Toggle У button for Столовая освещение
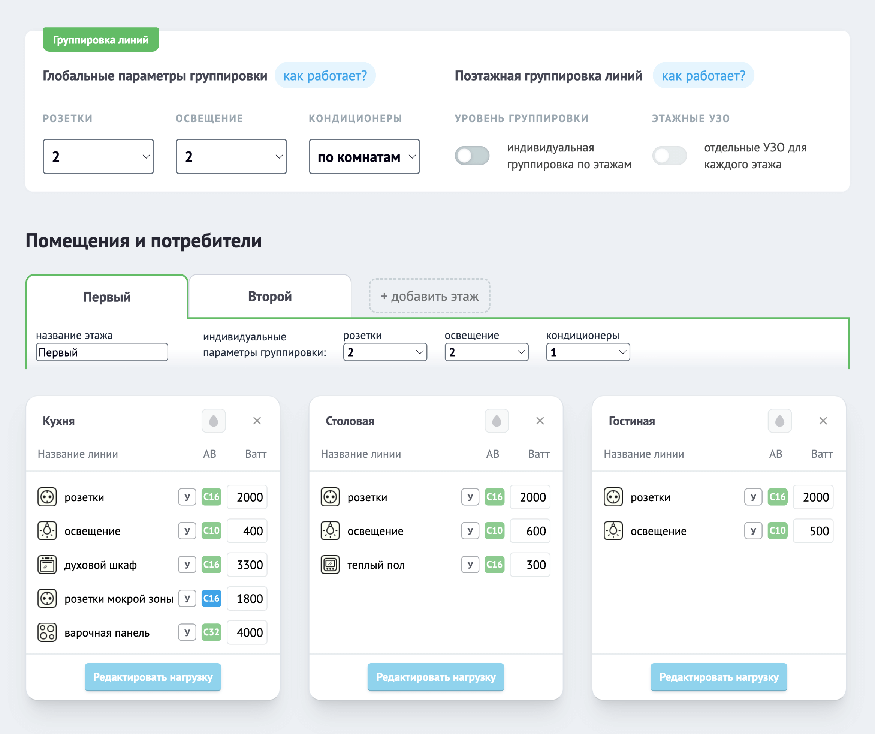The width and height of the screenshot is (875, 734). click(x=470, y=530)
